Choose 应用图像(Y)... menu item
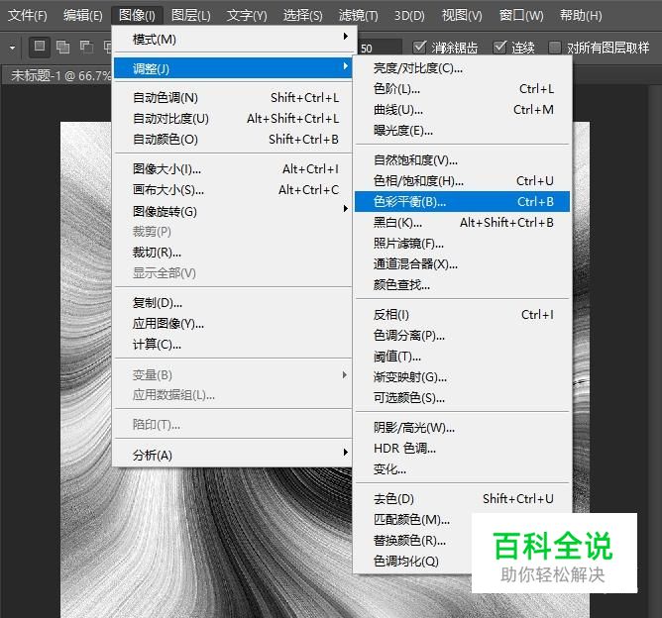The image size is (662, 618). pyautogui.click(x=233, y=324)
